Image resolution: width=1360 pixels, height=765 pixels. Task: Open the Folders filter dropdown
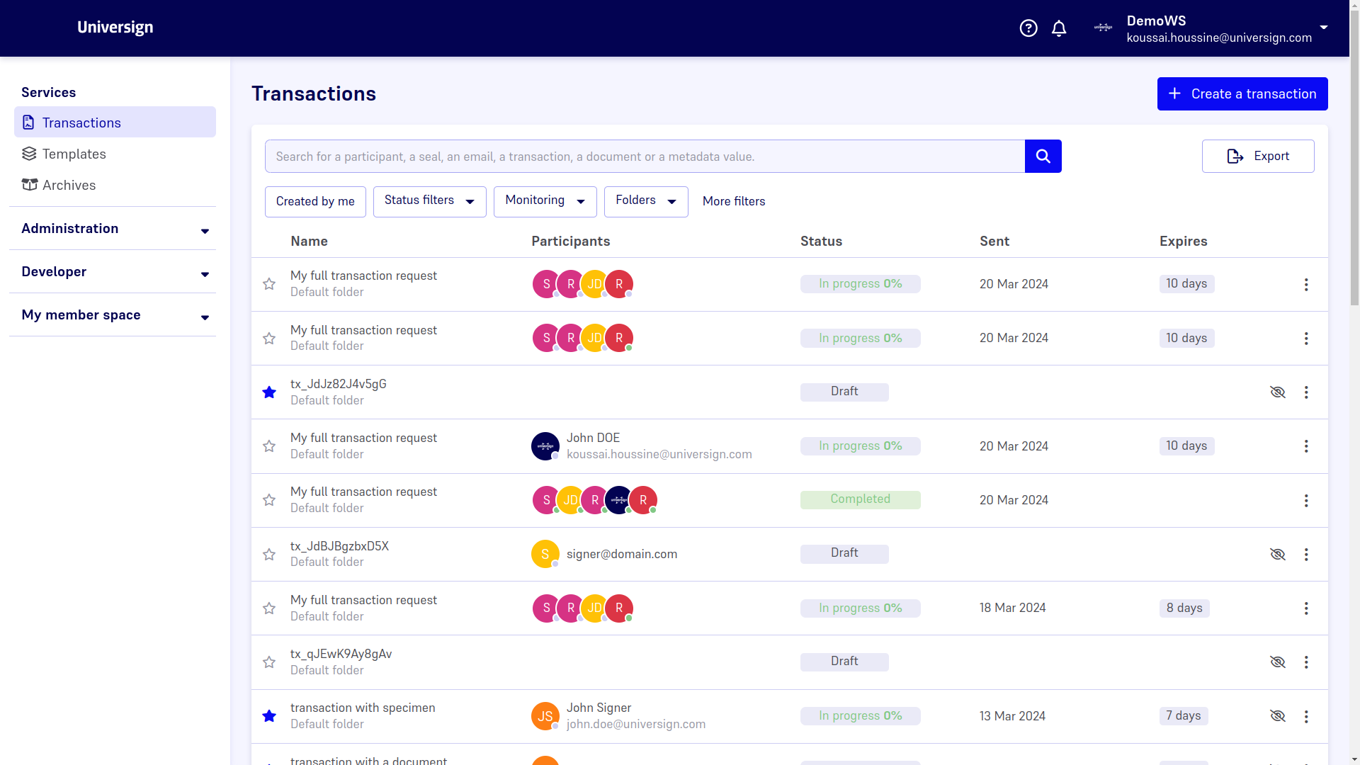tap(645, 201)
